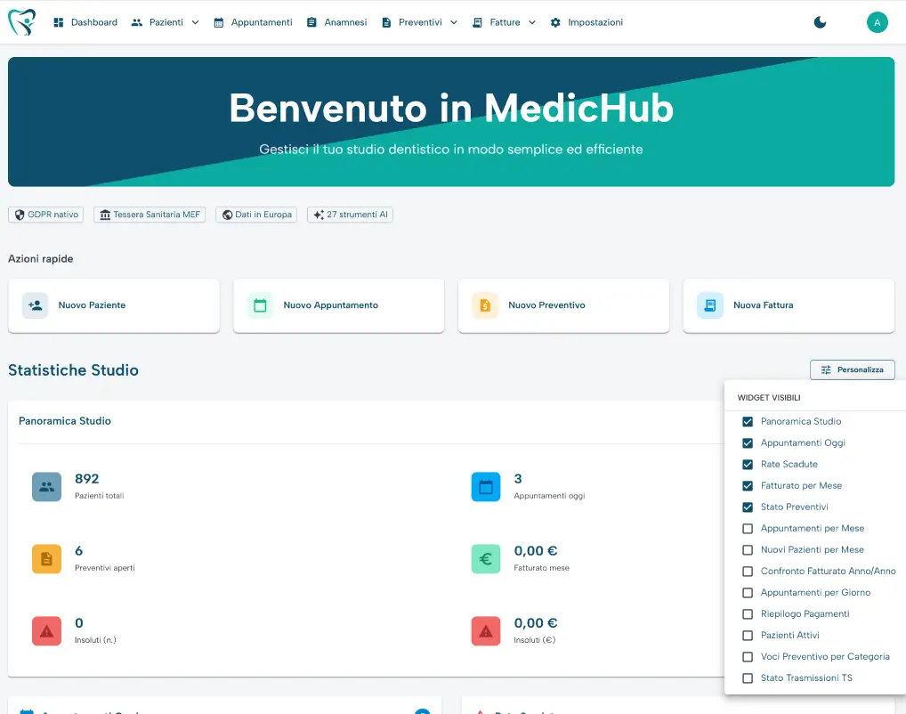This screenshot has width=906, height=714.
Task: Click the GDPR shield icon
Action: coord(20,215)
